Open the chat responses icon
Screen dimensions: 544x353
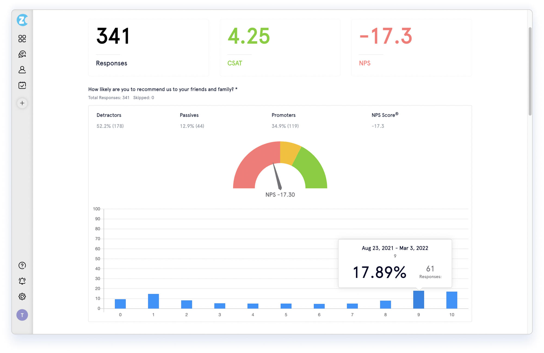point(22,54)
